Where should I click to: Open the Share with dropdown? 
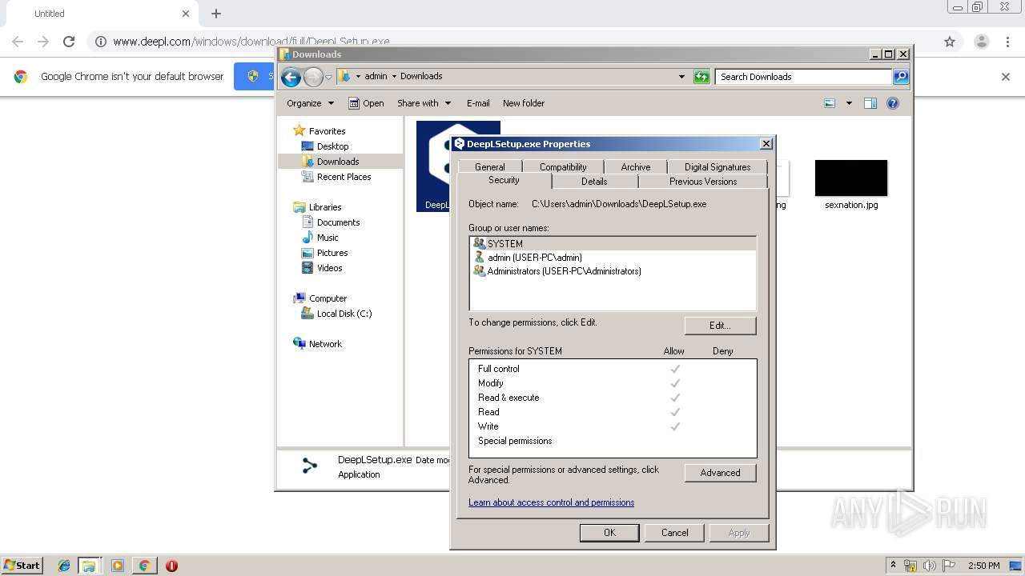point(424,103)
